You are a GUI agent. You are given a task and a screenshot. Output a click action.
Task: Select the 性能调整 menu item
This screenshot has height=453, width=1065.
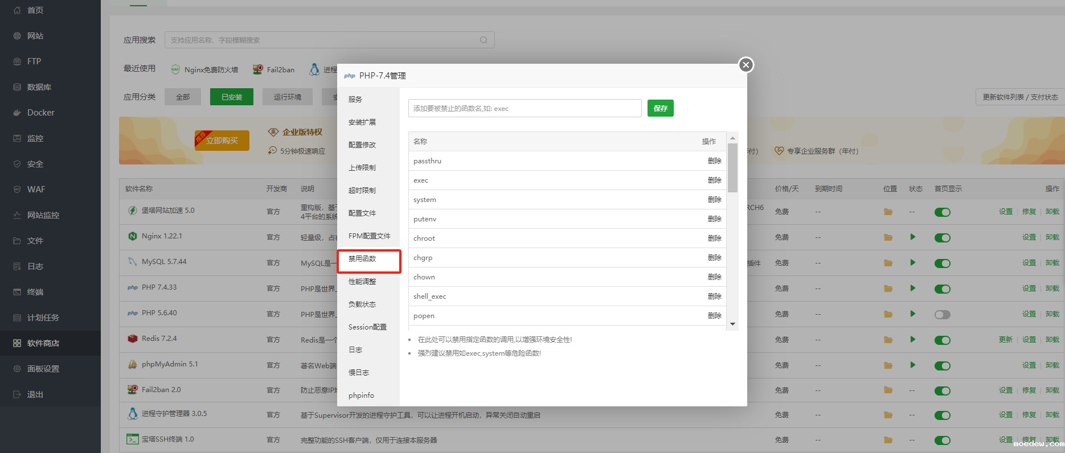click(x=362, y=282)
